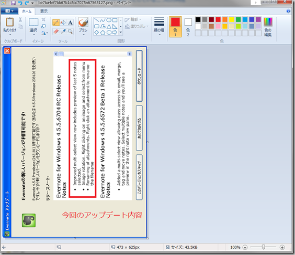Click the ダウンロード button in the image
This screenshot has height=255, width=295.
(139, 76)
